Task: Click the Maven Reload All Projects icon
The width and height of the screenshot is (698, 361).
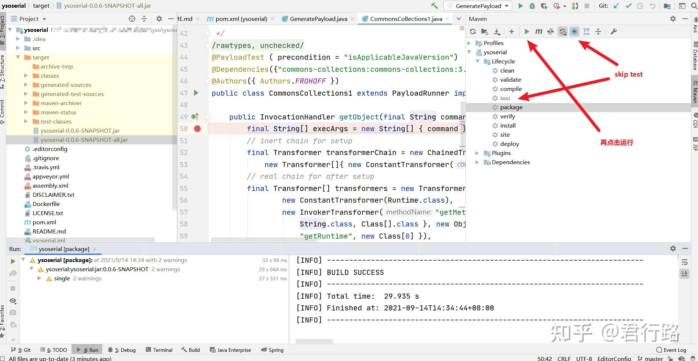Action: coord(473,32)
